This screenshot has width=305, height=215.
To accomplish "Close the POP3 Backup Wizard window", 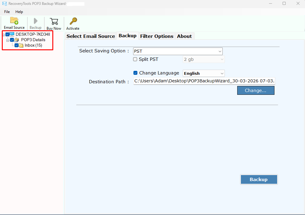I will pyautogui.click(x=298, y=4).
